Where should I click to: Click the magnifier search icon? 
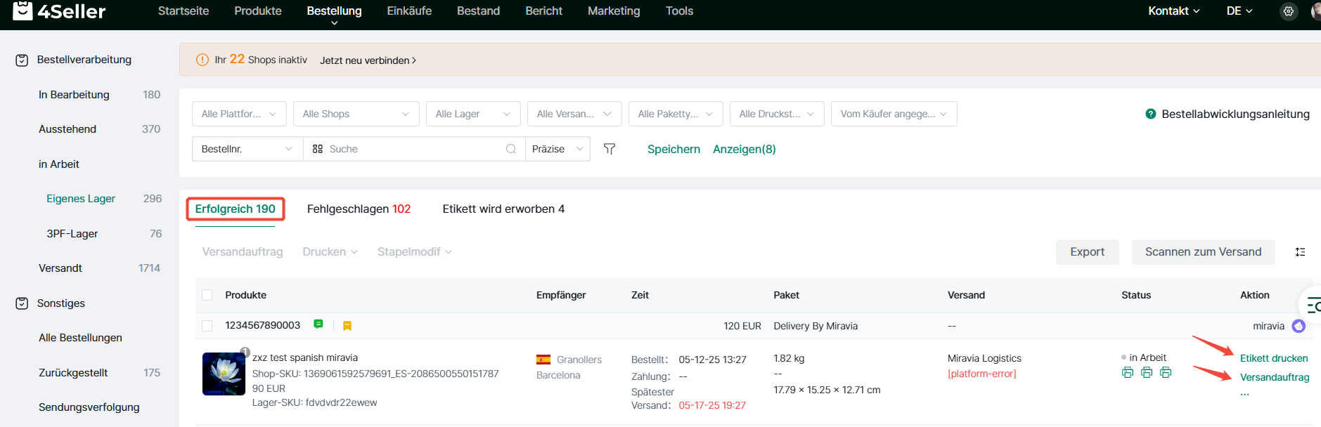511,149
